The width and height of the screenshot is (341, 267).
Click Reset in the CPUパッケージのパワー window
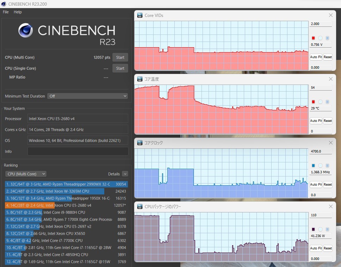[328, 248]
